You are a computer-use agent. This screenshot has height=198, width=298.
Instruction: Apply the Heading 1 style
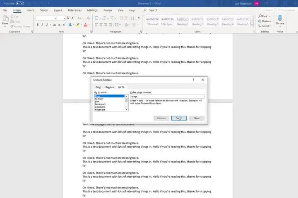point(182,21)
